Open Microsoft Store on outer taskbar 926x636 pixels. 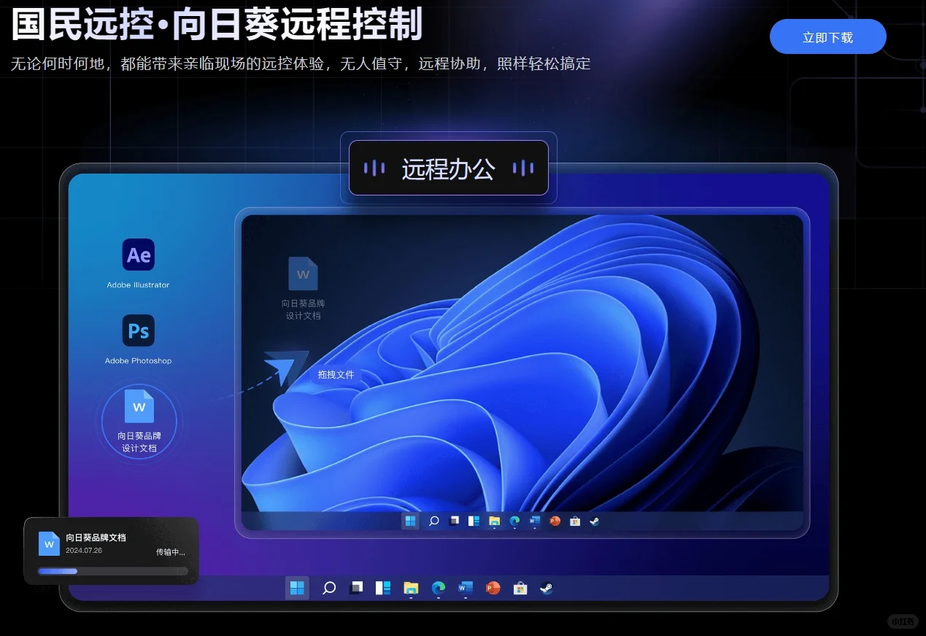pos(520,588)
